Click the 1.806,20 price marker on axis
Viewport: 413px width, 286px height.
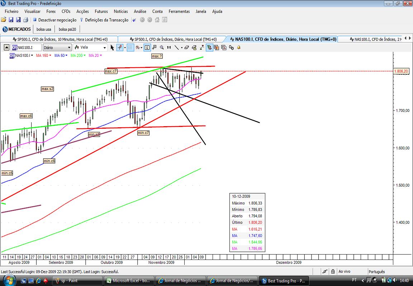(401, 71)
